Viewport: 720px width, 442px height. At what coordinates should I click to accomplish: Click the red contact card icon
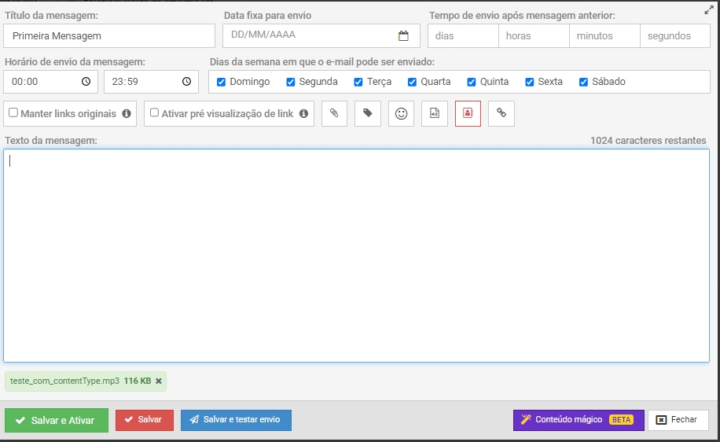pos(468,113)
